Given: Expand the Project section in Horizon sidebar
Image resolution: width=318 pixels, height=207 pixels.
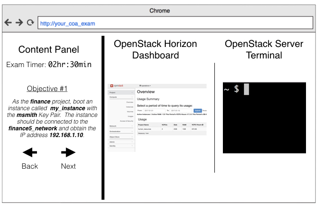Looking at the screenshot, I should pyautogui.click(x=121, y=92).
